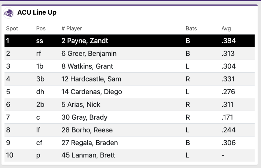Click the dh position cell
The image size is (261, 168).
(40, 92)
